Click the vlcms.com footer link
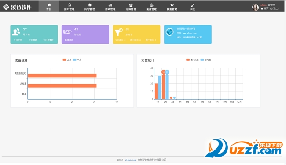The height and width of the screenshot is (165, 286). coord(130,160)
